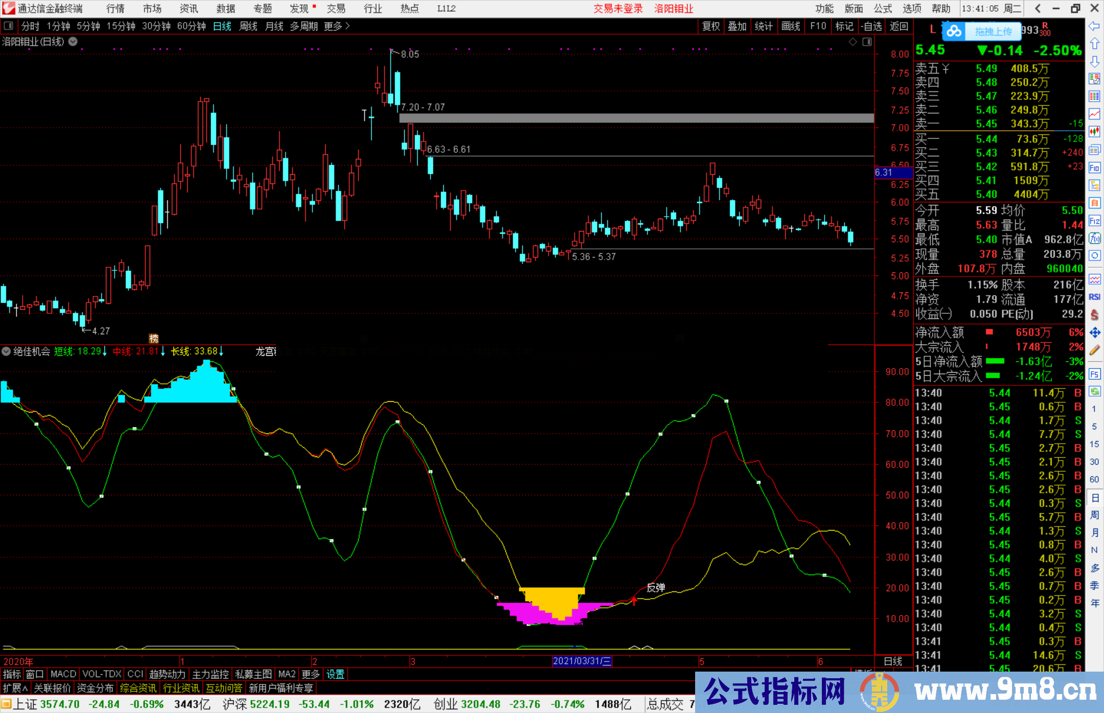
Task: Select the pencil drawing tool icon
Action: pyautogui.click(x=1094, y=351)
